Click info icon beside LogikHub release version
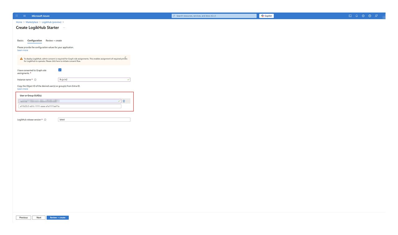Screen dimensions: 398x235 point(45,120)
